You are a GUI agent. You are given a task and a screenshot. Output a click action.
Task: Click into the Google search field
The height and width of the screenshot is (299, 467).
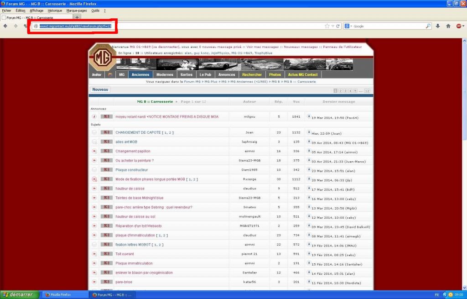pos(389,26)
